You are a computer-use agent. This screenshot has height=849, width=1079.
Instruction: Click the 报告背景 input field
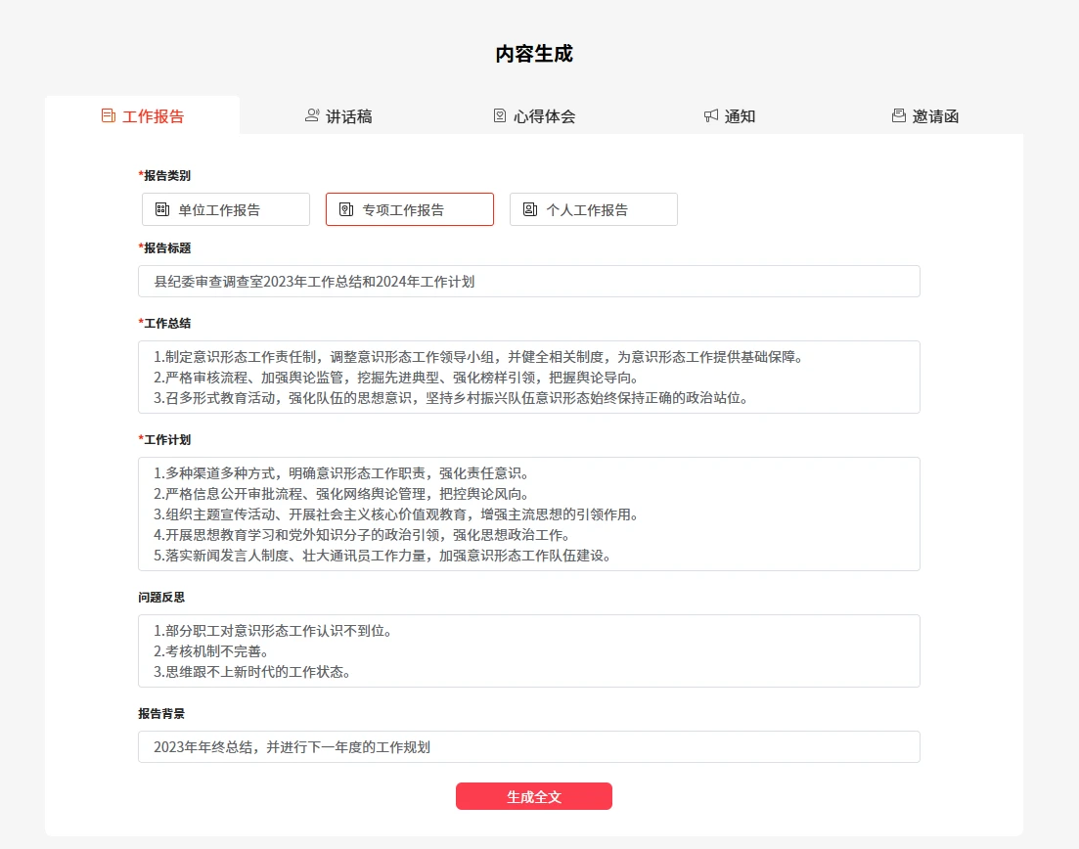click(x=528, y=746)
